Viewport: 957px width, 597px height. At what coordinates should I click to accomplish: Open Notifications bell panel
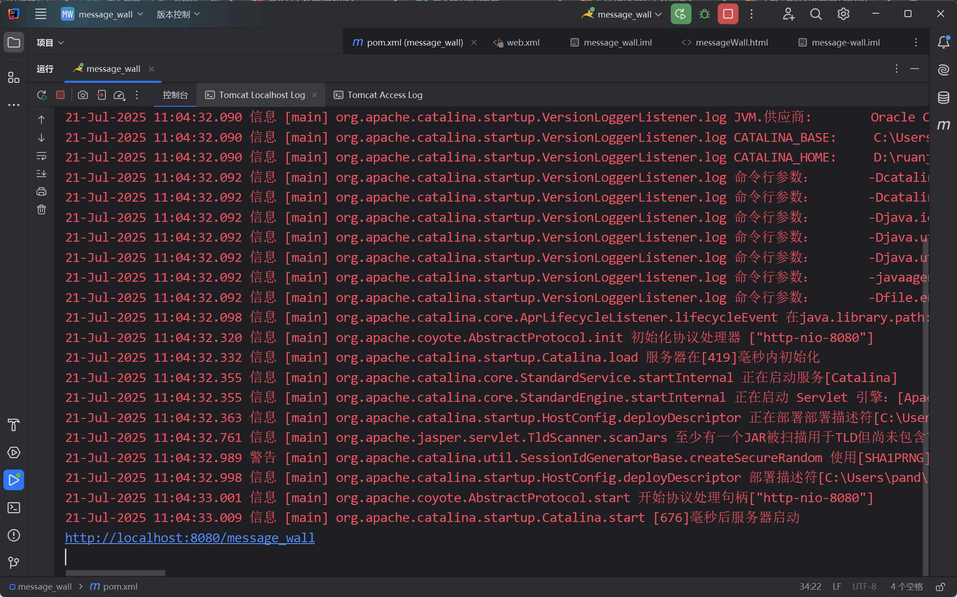(x=943, y=42)
